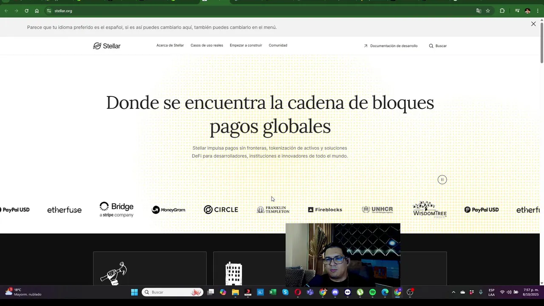This screenshot has width=544, height=306.
Task: Switch the ESP LAA keyboard language
Action: [491, 292]
